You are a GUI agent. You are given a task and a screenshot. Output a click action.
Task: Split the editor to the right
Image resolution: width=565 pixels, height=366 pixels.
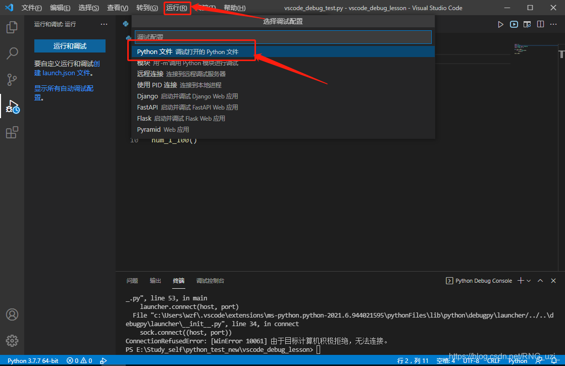[x=540, y=24]
